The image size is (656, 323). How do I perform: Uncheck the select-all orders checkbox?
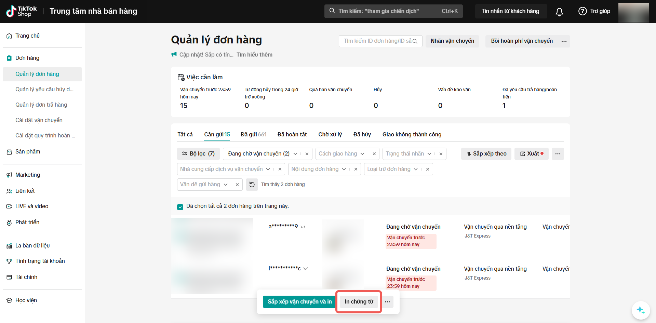pos(180,207)
